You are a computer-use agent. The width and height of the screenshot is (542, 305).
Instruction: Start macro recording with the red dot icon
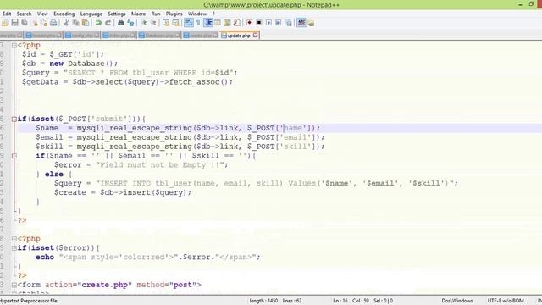tap(249, 23)
